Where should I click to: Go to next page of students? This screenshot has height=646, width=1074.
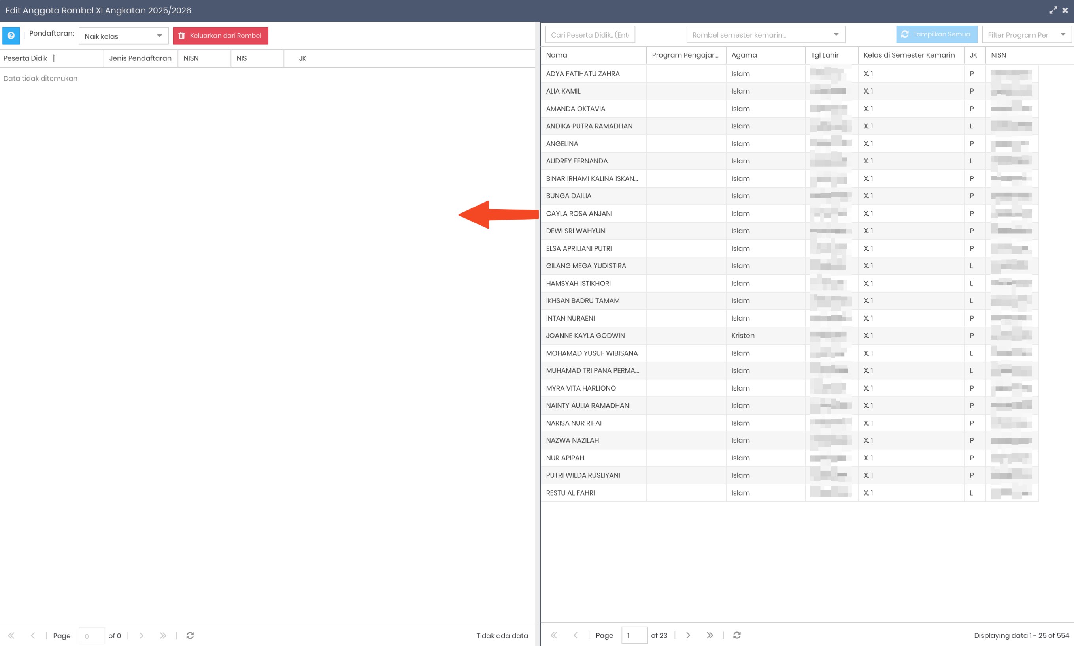click(688, 635)
